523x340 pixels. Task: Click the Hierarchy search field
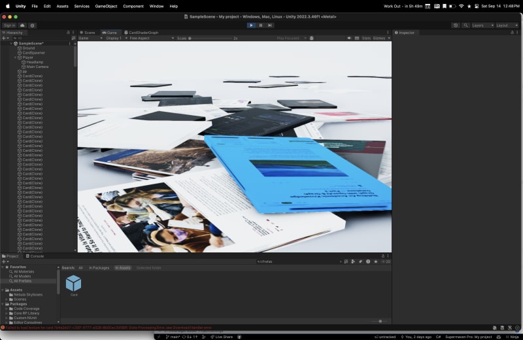coord(41,39)
